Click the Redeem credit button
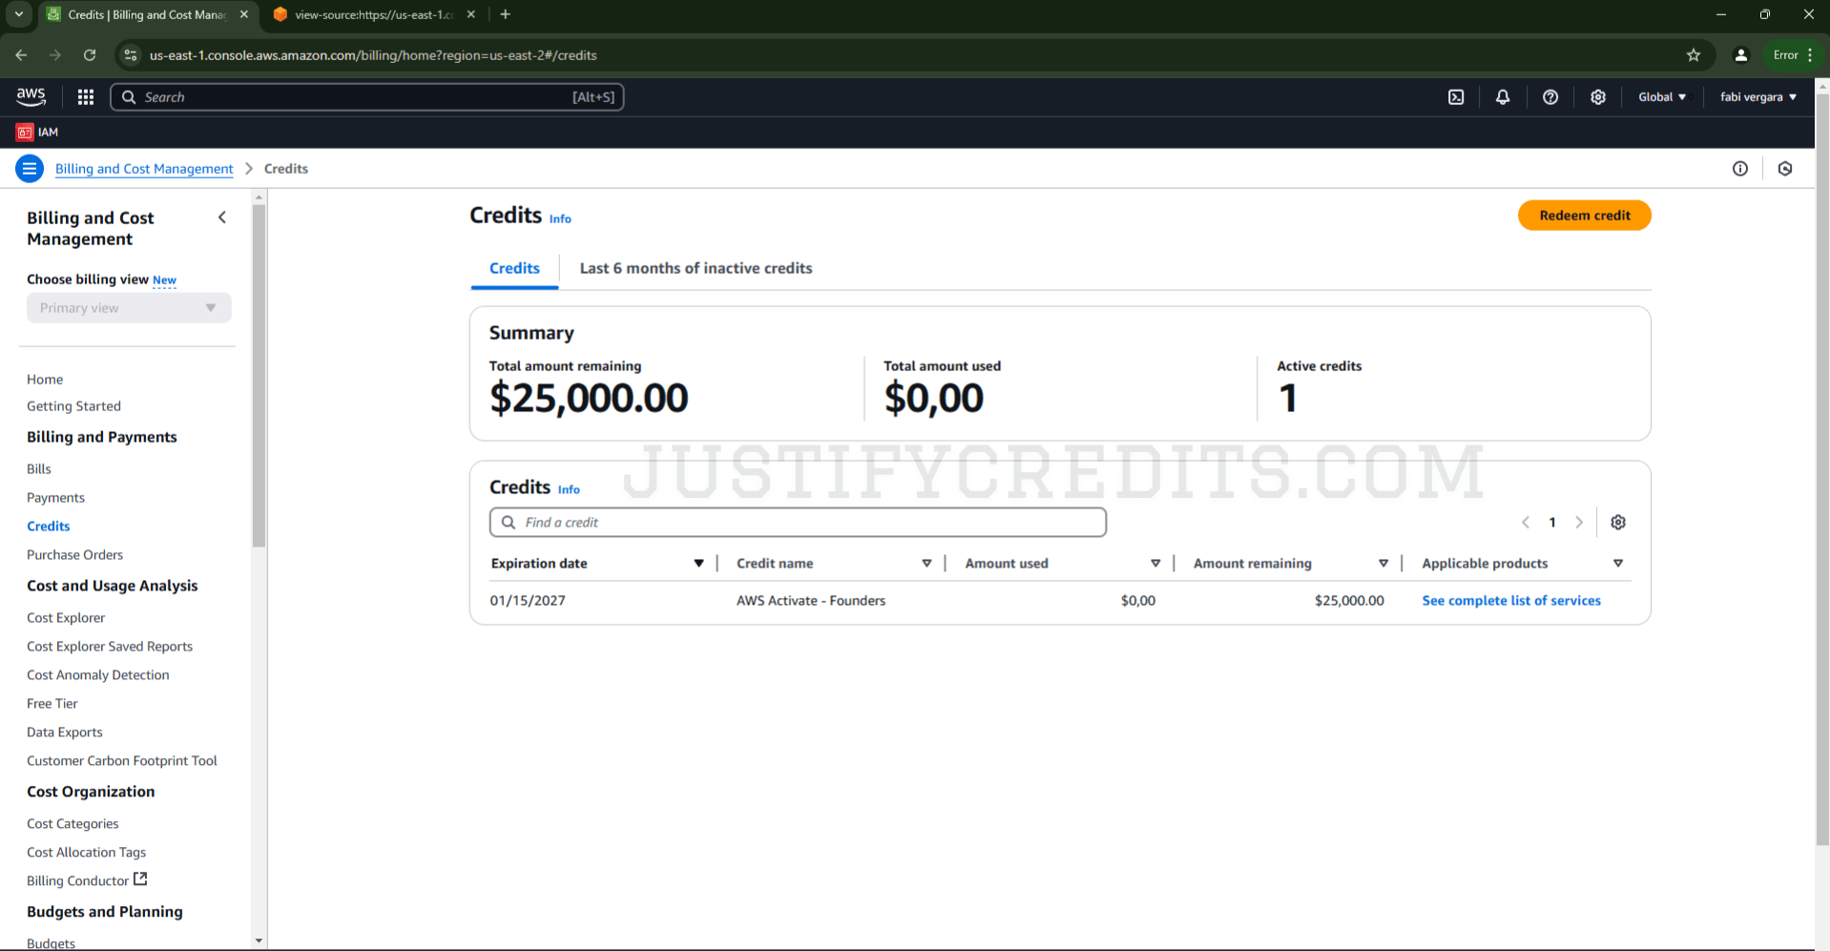This screenshot has height=951, width=1830. click(x=1585, y=216)
